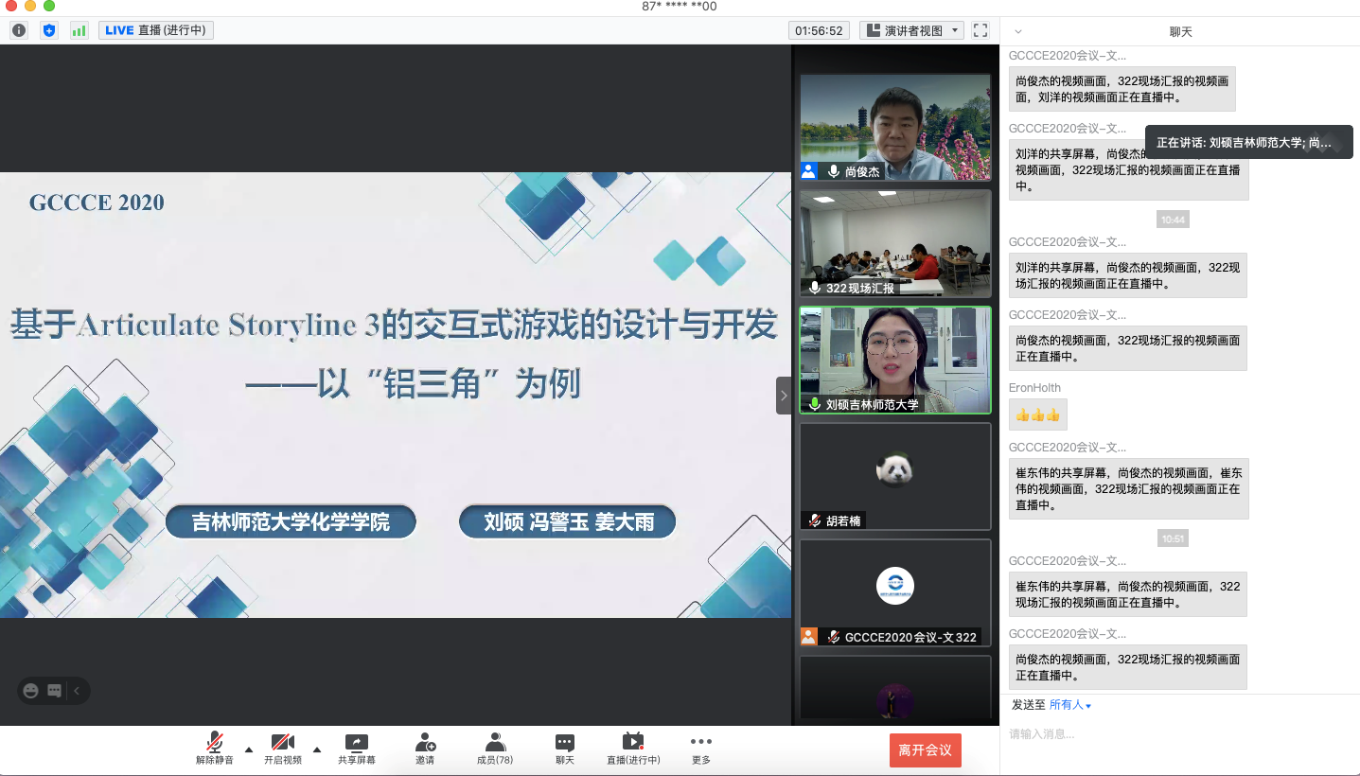Click the red 离开会议 button
The width and height of the screenshot is (1360, 776).
[925, 750]
